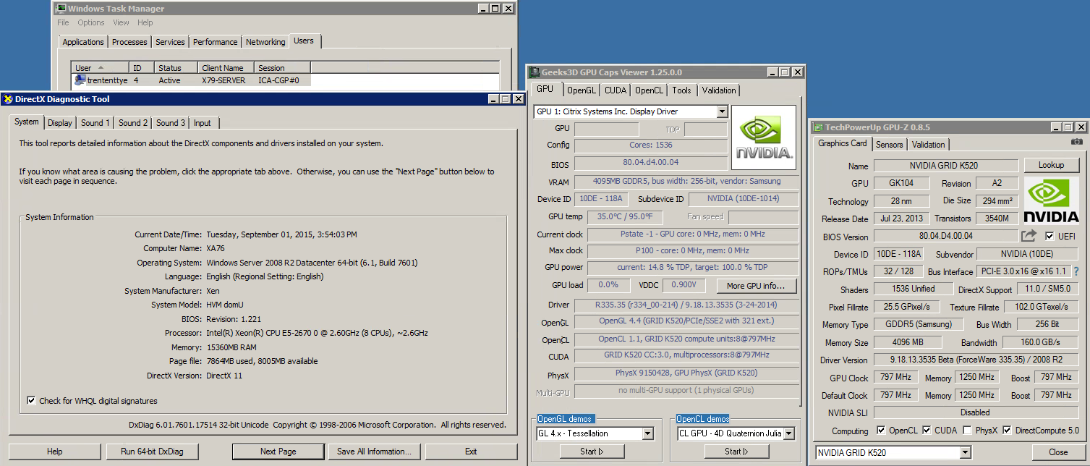Open the OpenGL demos GL 4.x Tessellation dropdown
Image resolution: width=1090 pixels, height=466 pixels.
point(647,433)
